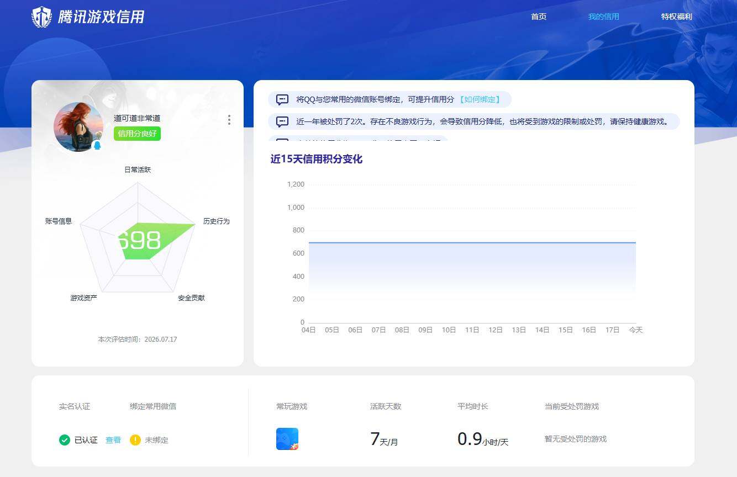The image size is (737, 477).
Task: Select the 安全贡献 radar label
Action: [191, 298]
